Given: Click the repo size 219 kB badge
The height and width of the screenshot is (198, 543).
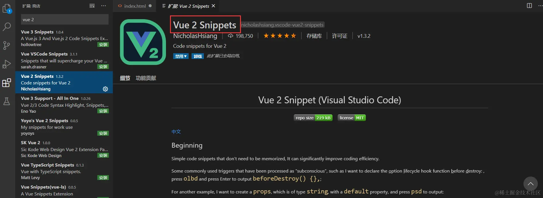Looking at the screenshot, I should pyautogui.click(x=313, y=118).
